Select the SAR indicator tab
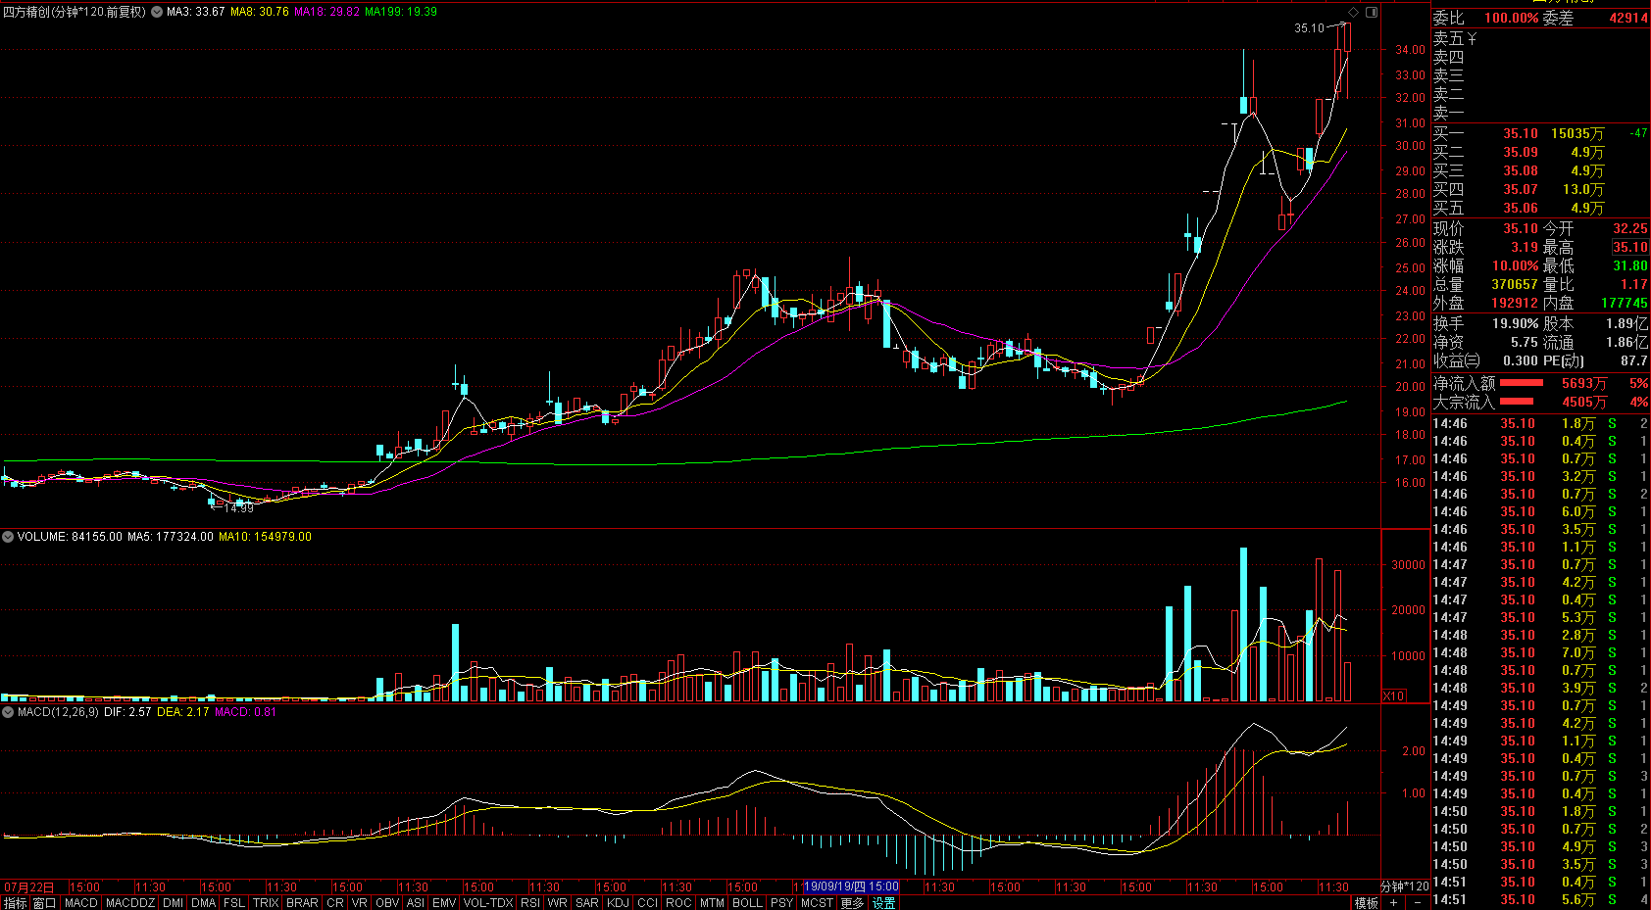 (587, 903)
